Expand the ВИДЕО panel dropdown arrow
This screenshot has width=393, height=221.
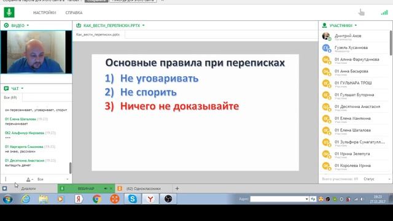point(28,25)
